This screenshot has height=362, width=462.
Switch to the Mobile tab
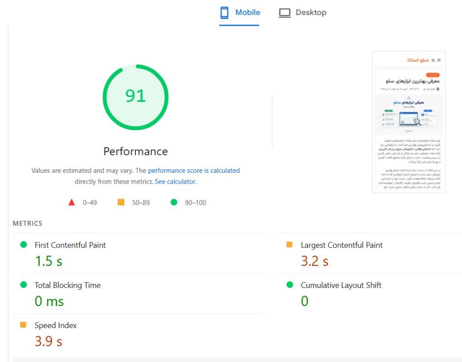coord(239,13)
